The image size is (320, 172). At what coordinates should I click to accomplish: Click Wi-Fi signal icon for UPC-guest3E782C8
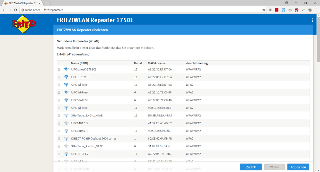(66, 69)
